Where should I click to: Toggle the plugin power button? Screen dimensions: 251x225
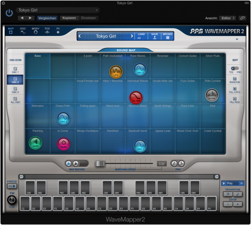pyautogui.click(x=9, y=13)
